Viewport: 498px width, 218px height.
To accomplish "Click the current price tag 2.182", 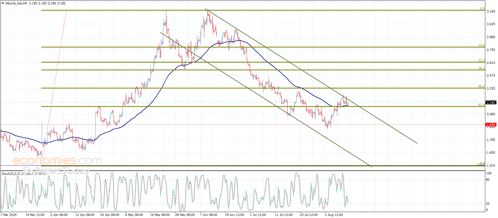I will (491, 103).
